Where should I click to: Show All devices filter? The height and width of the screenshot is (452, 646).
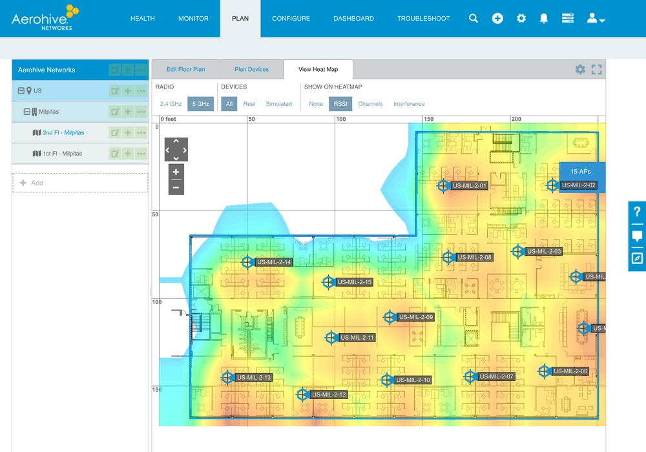(x=229, y=104)
